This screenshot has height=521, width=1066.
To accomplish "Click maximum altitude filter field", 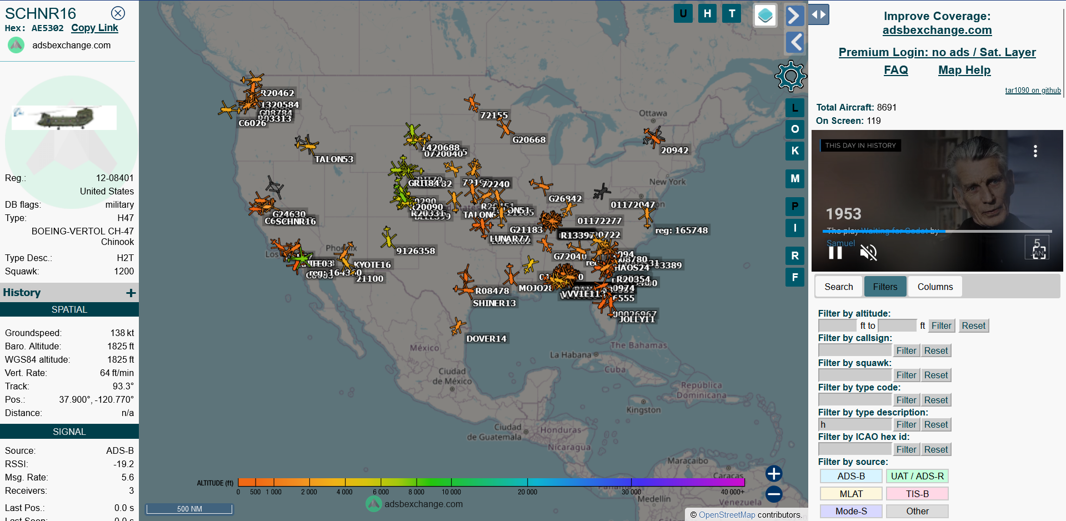I will pyautogui.click(x=897, y=325).
